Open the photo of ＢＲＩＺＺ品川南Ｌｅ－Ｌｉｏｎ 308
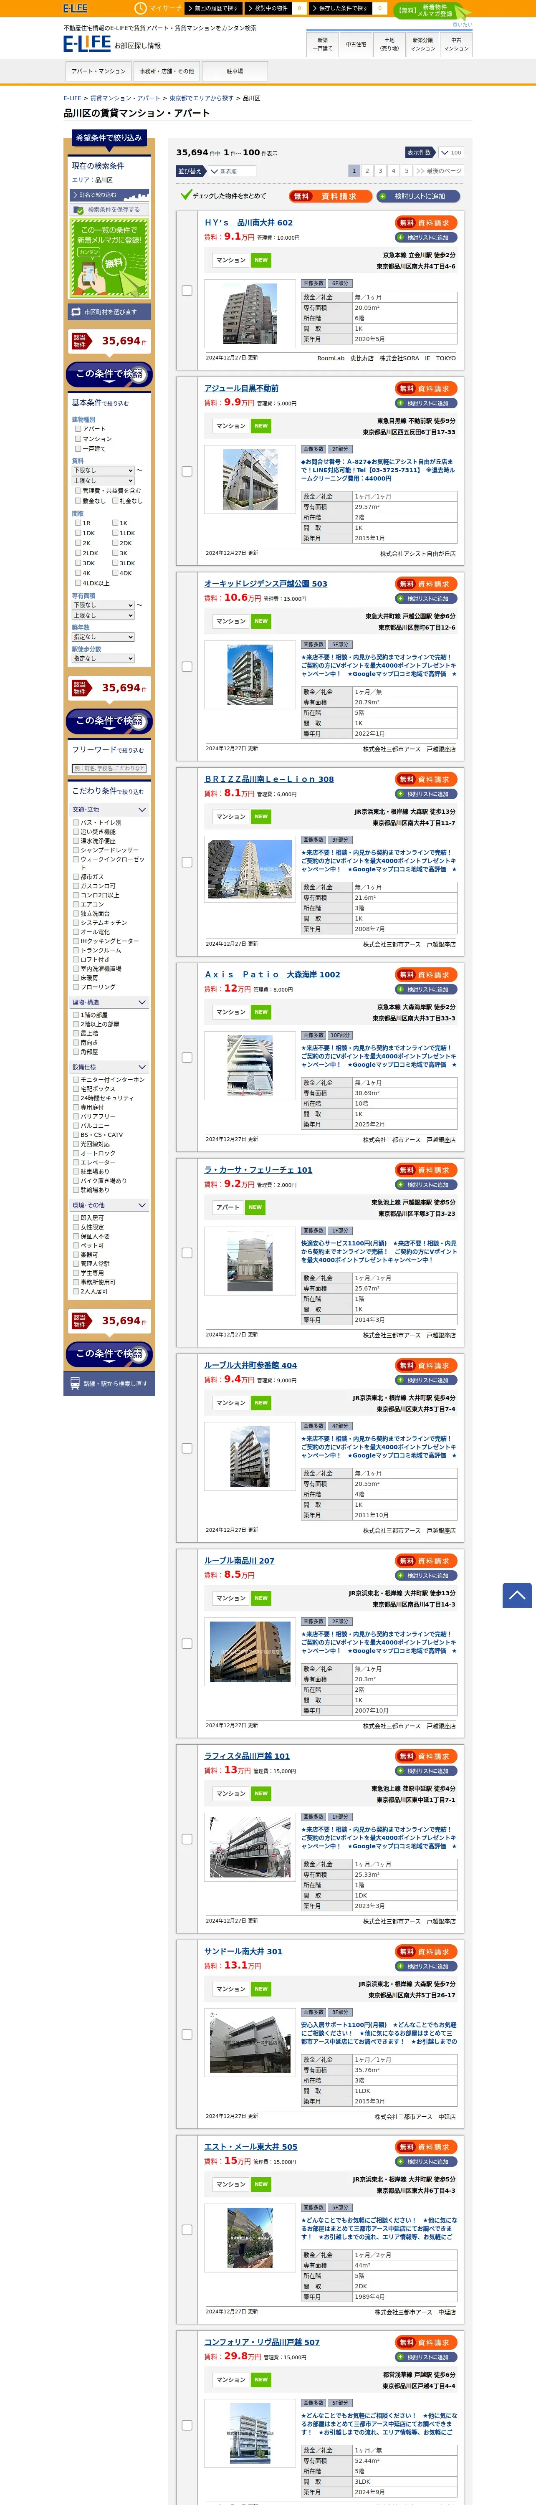This screenshot has width=536, height=2505. 250,868
